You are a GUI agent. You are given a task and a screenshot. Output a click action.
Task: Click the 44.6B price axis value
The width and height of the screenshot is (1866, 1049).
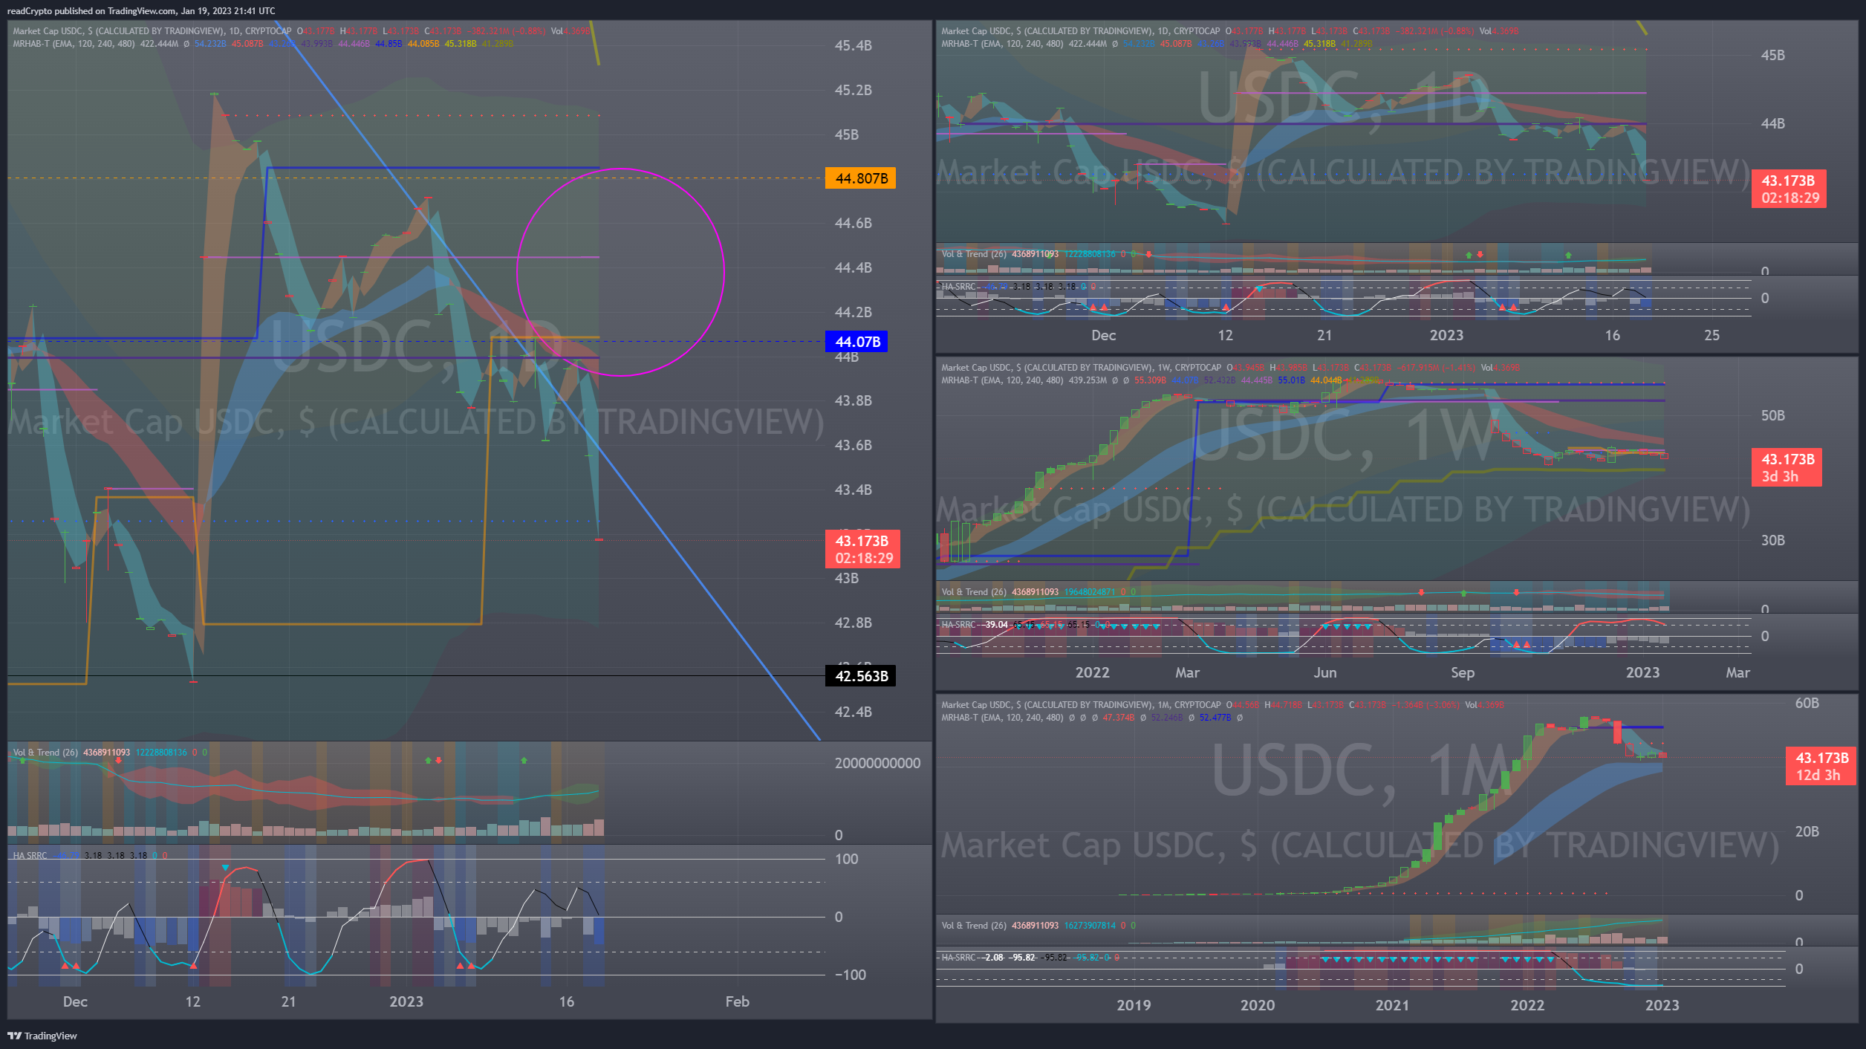[853, 223]
